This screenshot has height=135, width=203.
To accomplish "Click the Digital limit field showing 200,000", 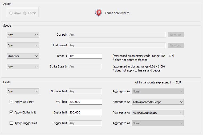I will pyautogui.click(x=85, y=112).
